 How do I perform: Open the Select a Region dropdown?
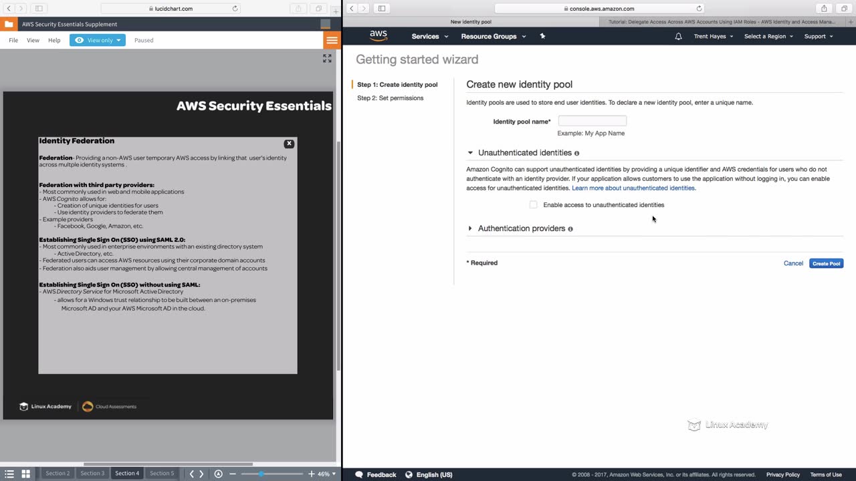(769, 36)
